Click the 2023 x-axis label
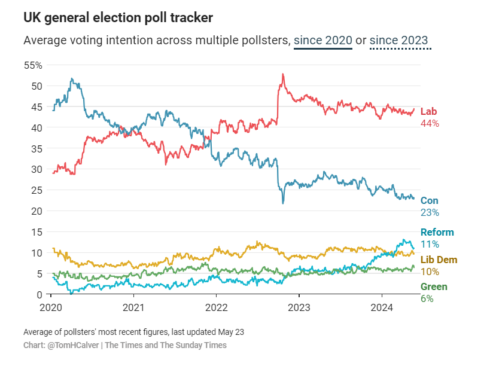Image resolution: width=493 pixels, height=366 pixels. [x=299, y=309]
